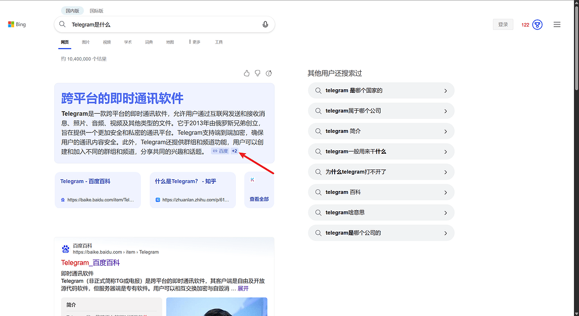Switch to 国际版 toggle
This screenshot has height=316, width=579.
(96, 11)
